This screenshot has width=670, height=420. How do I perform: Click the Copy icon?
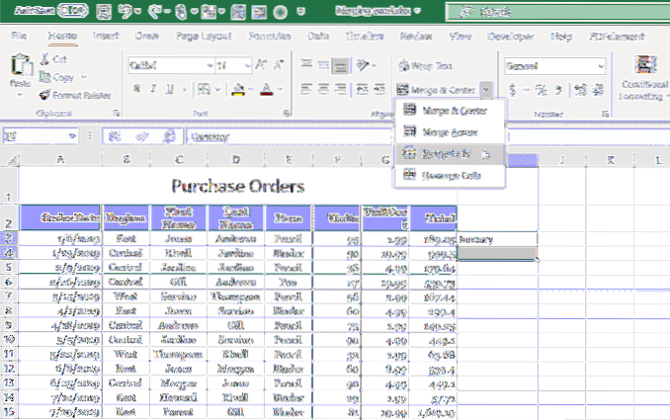coord(44,77)
